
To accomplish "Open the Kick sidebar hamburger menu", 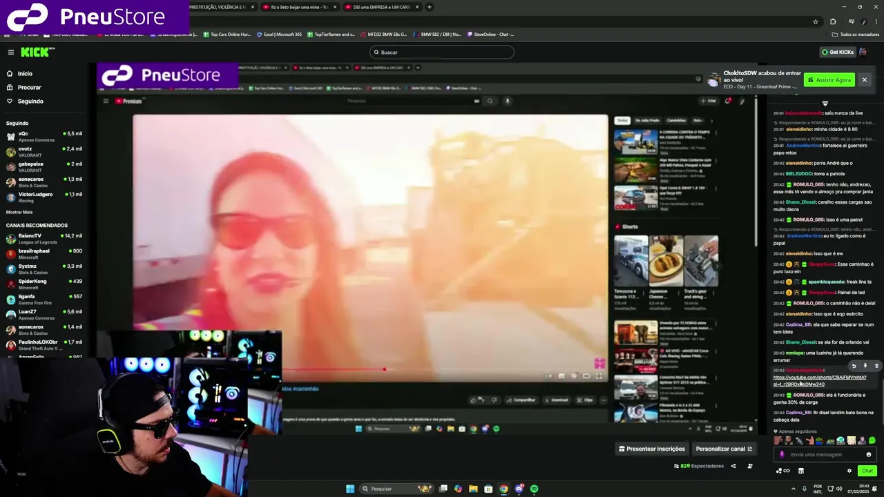I will pos(10,52).
